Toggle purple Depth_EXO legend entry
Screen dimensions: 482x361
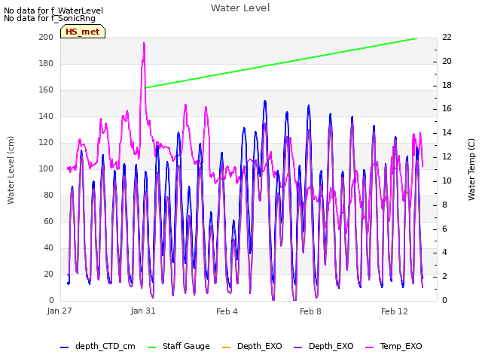(x=323, y=346)
